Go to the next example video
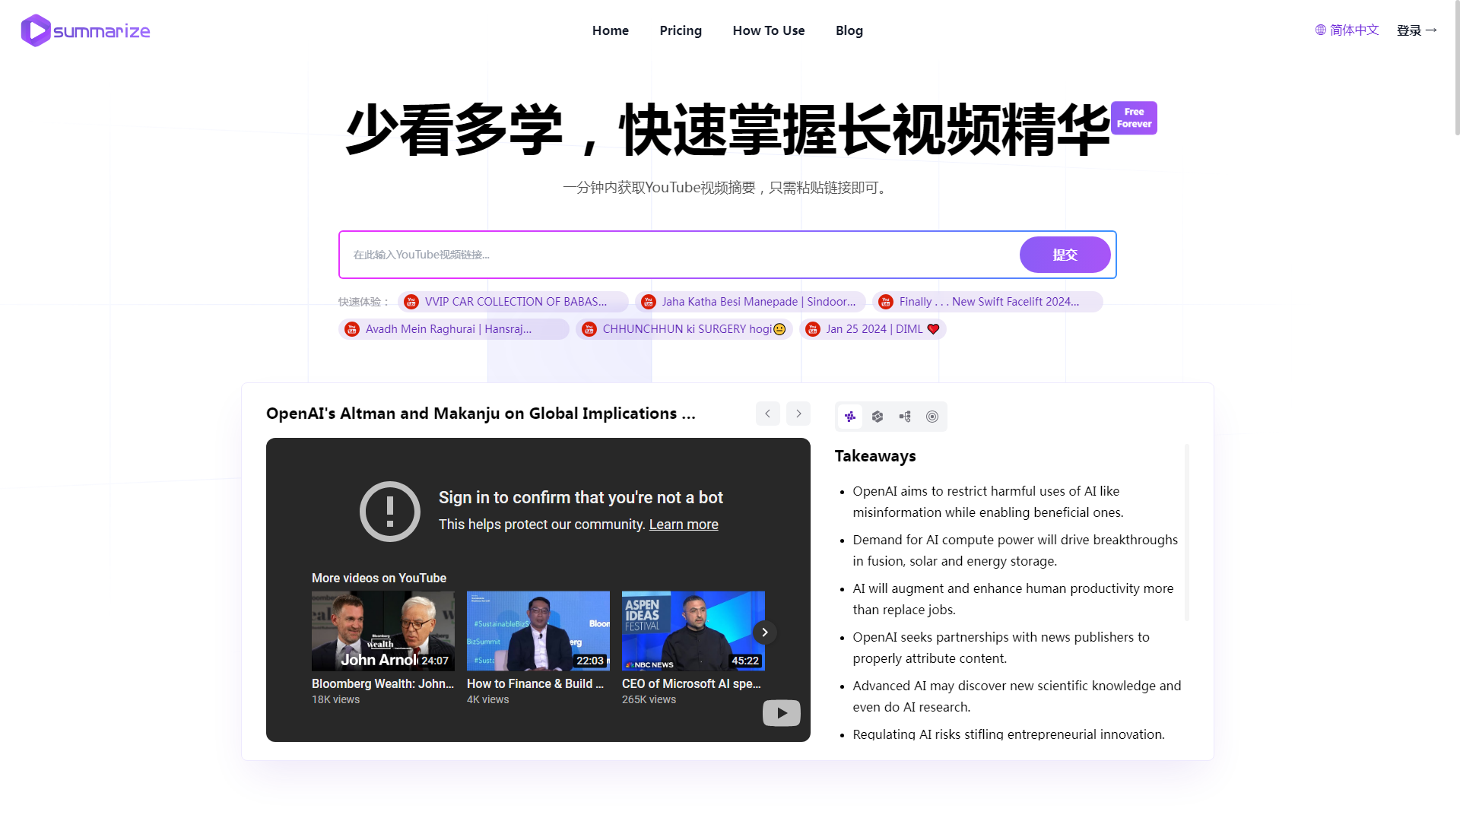The height and width of the screenshot is (821, 1460). click(798, 414)
